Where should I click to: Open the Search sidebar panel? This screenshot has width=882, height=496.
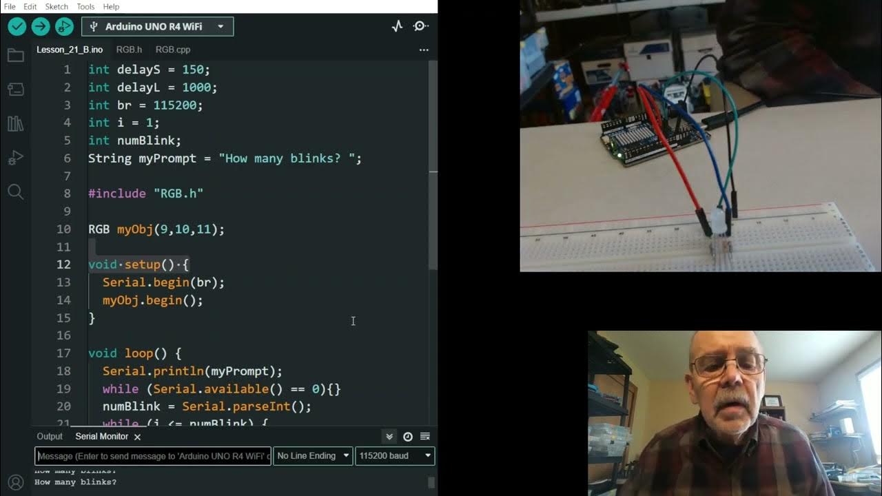(15, 192)
